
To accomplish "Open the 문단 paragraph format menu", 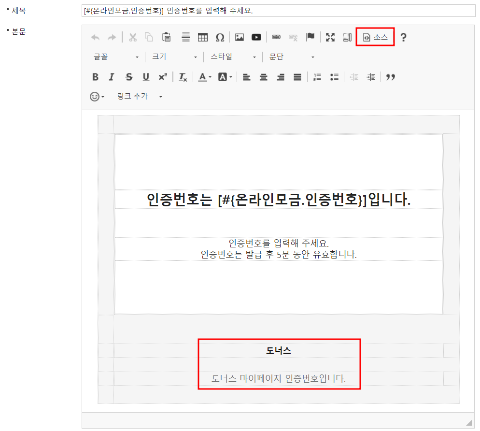I will point(292,57).
